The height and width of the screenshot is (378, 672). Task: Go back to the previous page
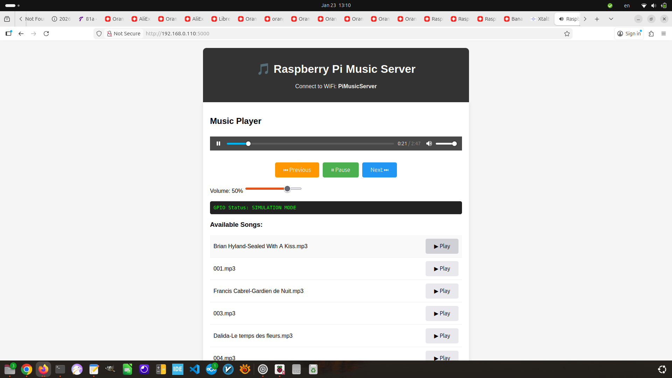click(21, 34)
